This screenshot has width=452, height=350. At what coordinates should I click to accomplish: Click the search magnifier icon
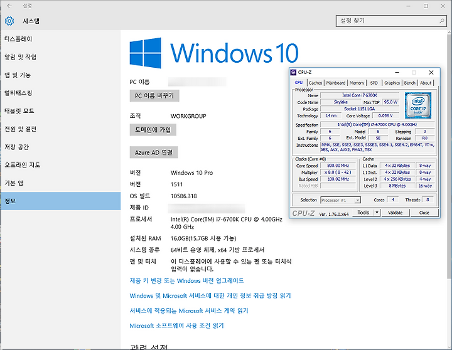pos(441,21)
